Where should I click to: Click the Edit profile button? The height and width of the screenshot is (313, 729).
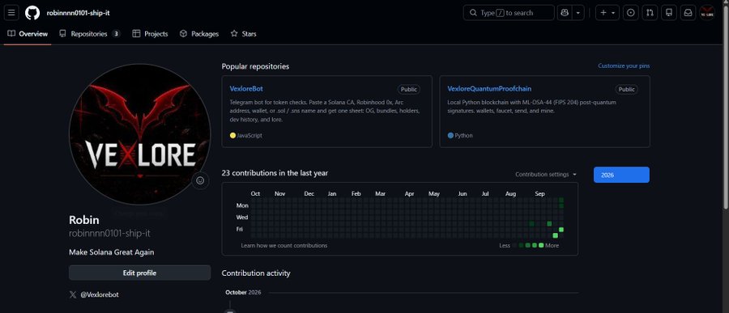[x=139, y=273]
